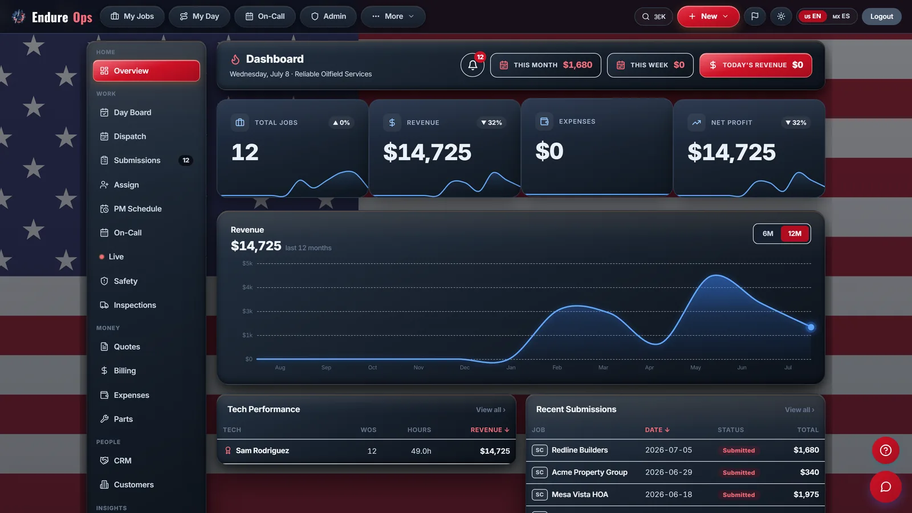Open Parts in the sidebar
This screenshot has height=513, width=912.
click(146, 419)
